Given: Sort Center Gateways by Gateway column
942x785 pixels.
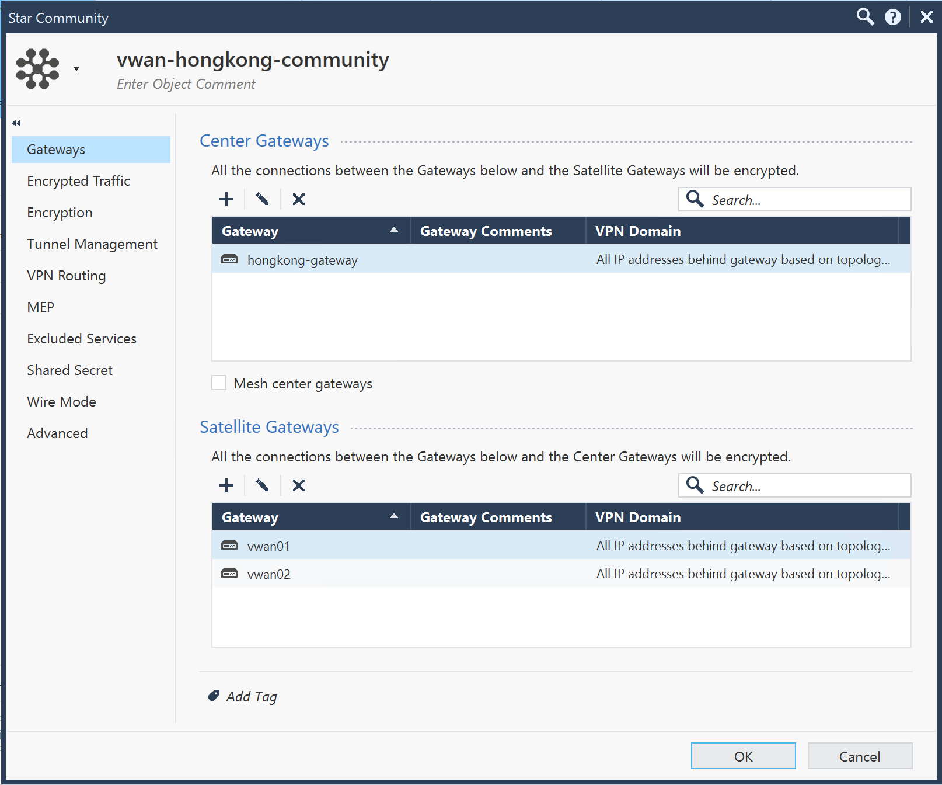Looking at the screenshot, I should click(x=311, y=231).
